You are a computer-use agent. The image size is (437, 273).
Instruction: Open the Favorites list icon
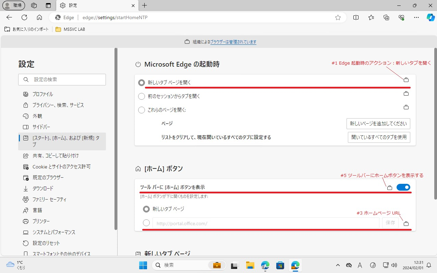pyautogui.click(x=371, y=17)
